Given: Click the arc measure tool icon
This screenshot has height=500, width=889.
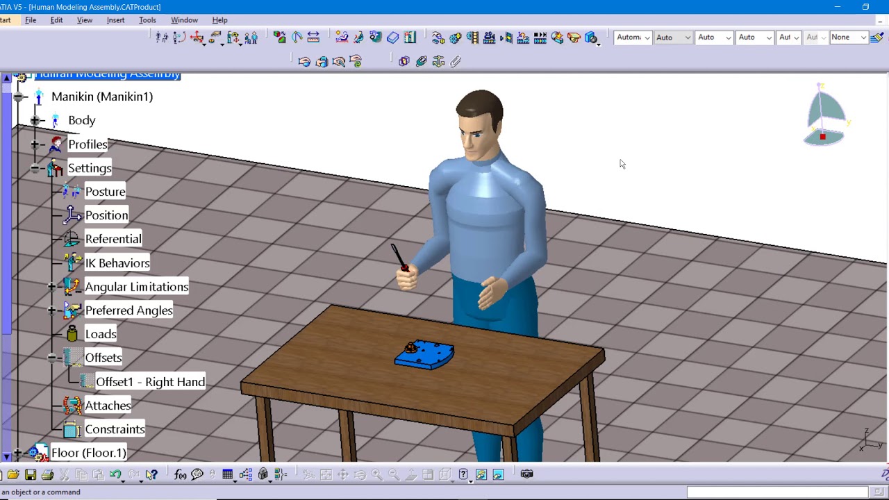Looking at the screenshot, I should point(297,37).
